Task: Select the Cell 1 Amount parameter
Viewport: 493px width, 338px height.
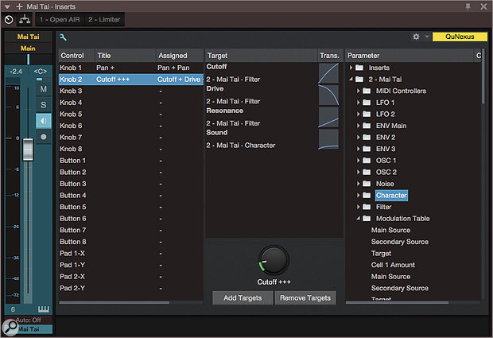Action: 393,265
